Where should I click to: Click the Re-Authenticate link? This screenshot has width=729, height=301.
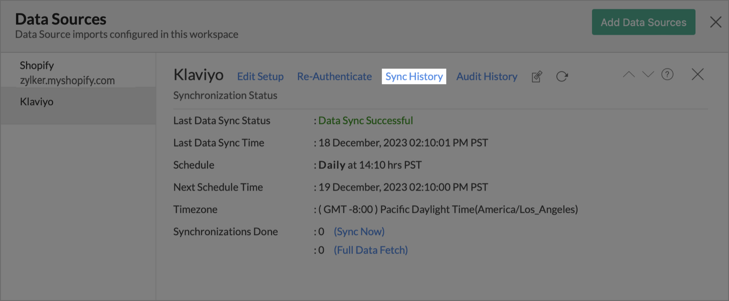335,76
